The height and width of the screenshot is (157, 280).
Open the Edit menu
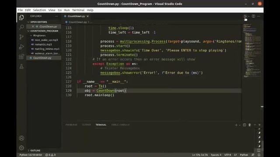coord(28,10)
